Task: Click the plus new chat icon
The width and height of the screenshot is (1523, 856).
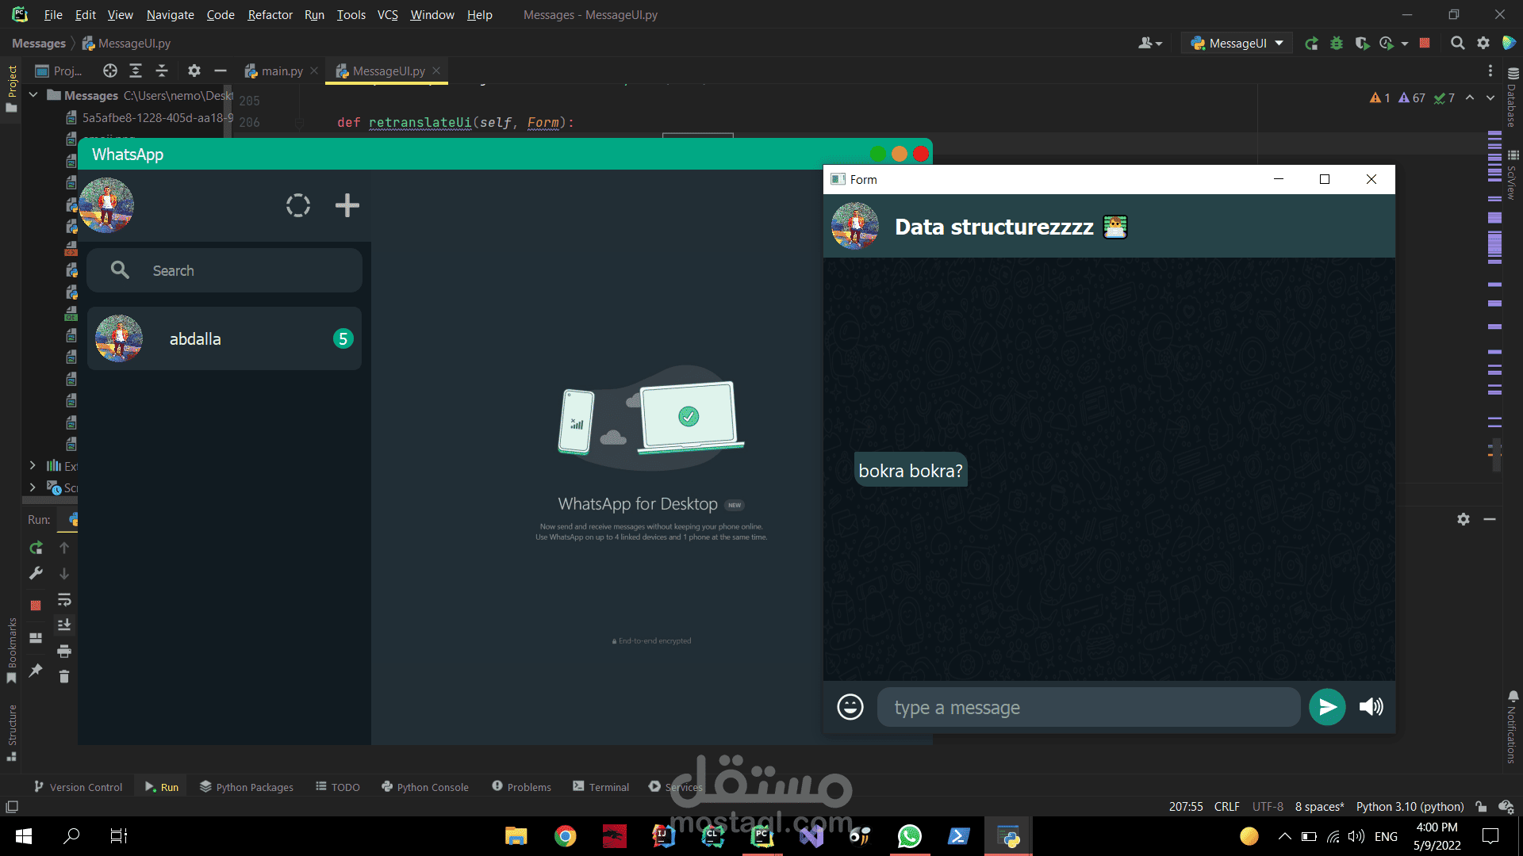Action: [347, 205]
